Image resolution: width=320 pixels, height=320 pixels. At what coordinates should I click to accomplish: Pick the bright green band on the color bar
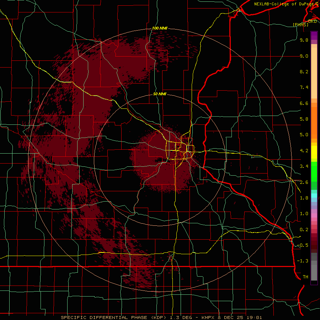click(314, 171)
